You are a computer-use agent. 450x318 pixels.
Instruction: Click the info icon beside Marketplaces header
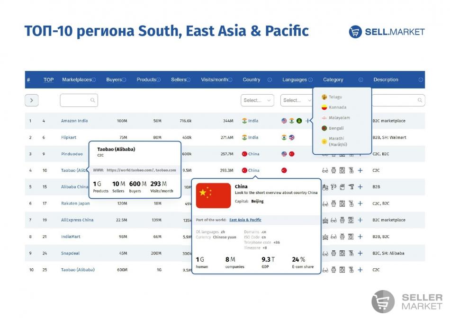94,79
